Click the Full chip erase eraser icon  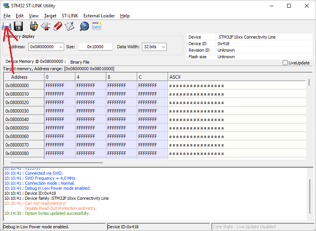point(58,26)
